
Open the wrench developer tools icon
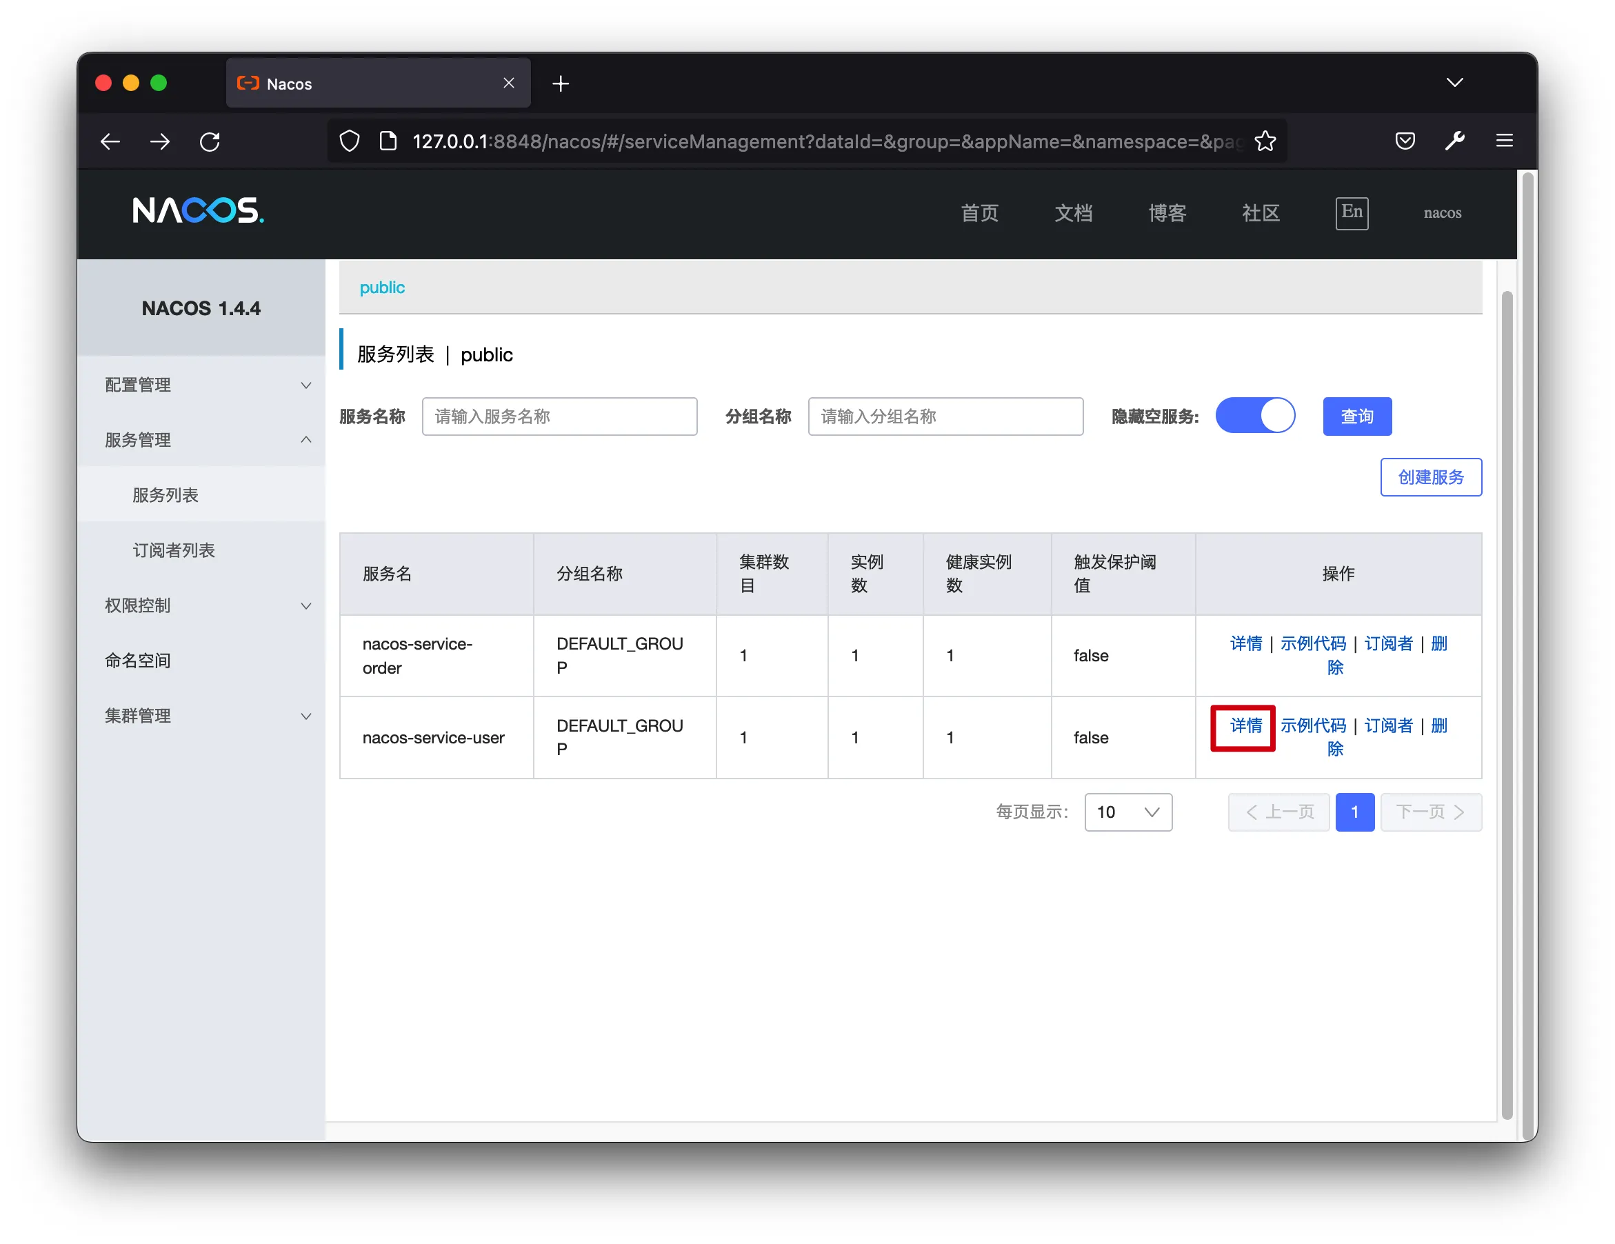1455,141
